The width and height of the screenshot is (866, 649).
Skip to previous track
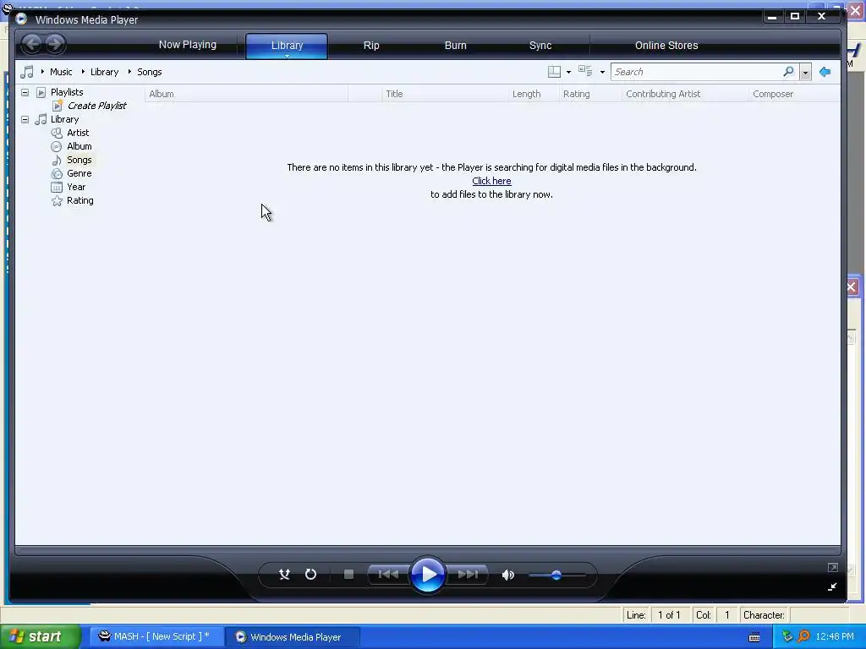click(388, 575)
